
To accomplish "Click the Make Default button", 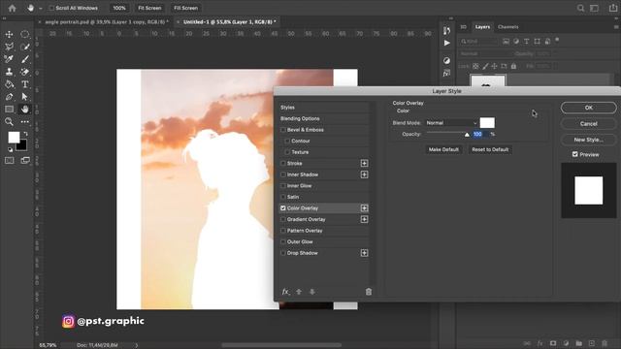I will 443,149.
